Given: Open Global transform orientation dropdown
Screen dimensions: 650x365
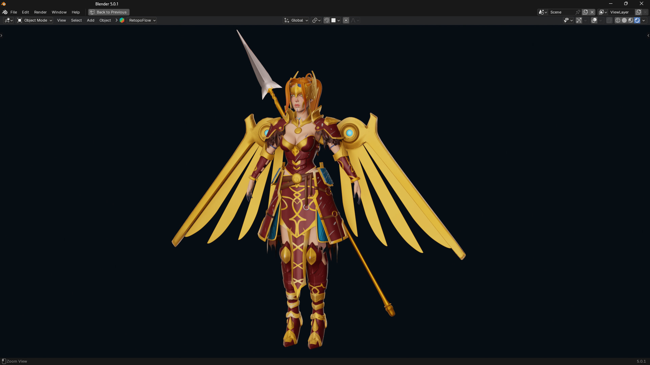Looking at the screenshot, I should click(296, 20).
